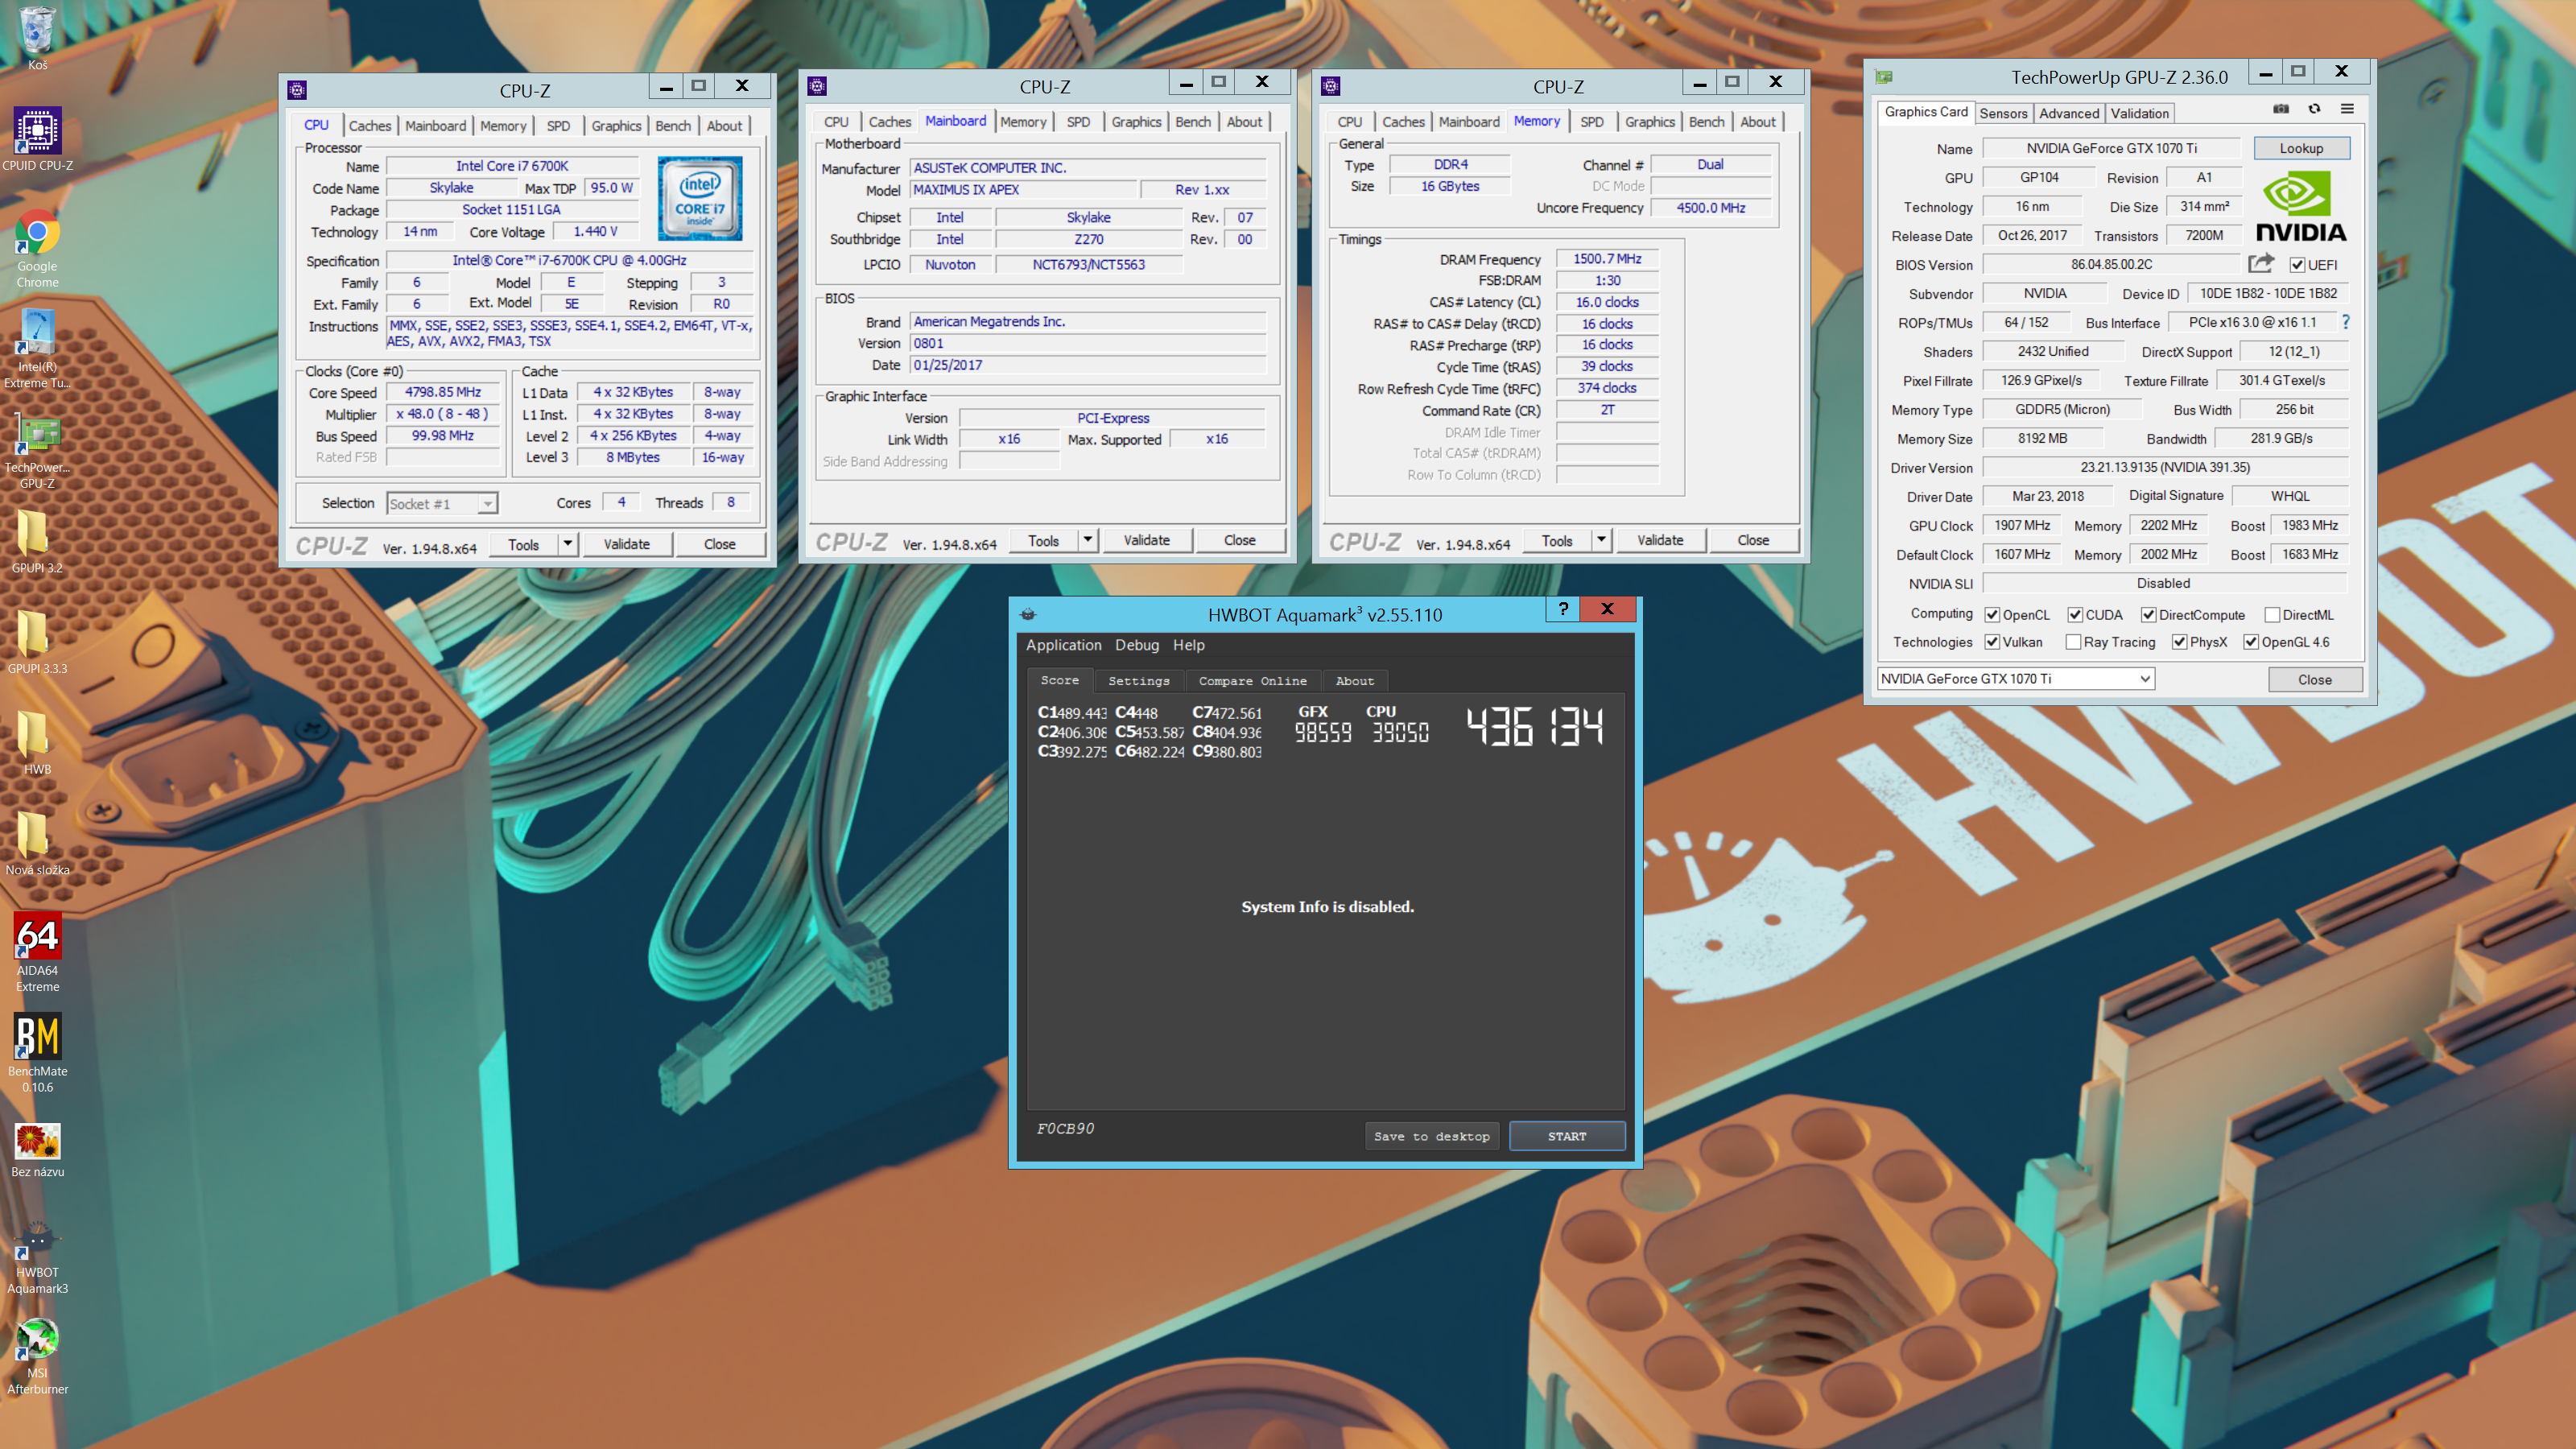Click Tools button in Mainboard CPU-Z window
Screen dimensions: 2576x1449
1042,540
